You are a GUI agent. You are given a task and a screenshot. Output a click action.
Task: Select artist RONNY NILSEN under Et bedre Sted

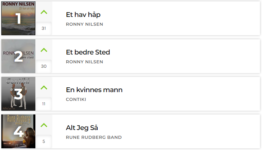(84, 62)
